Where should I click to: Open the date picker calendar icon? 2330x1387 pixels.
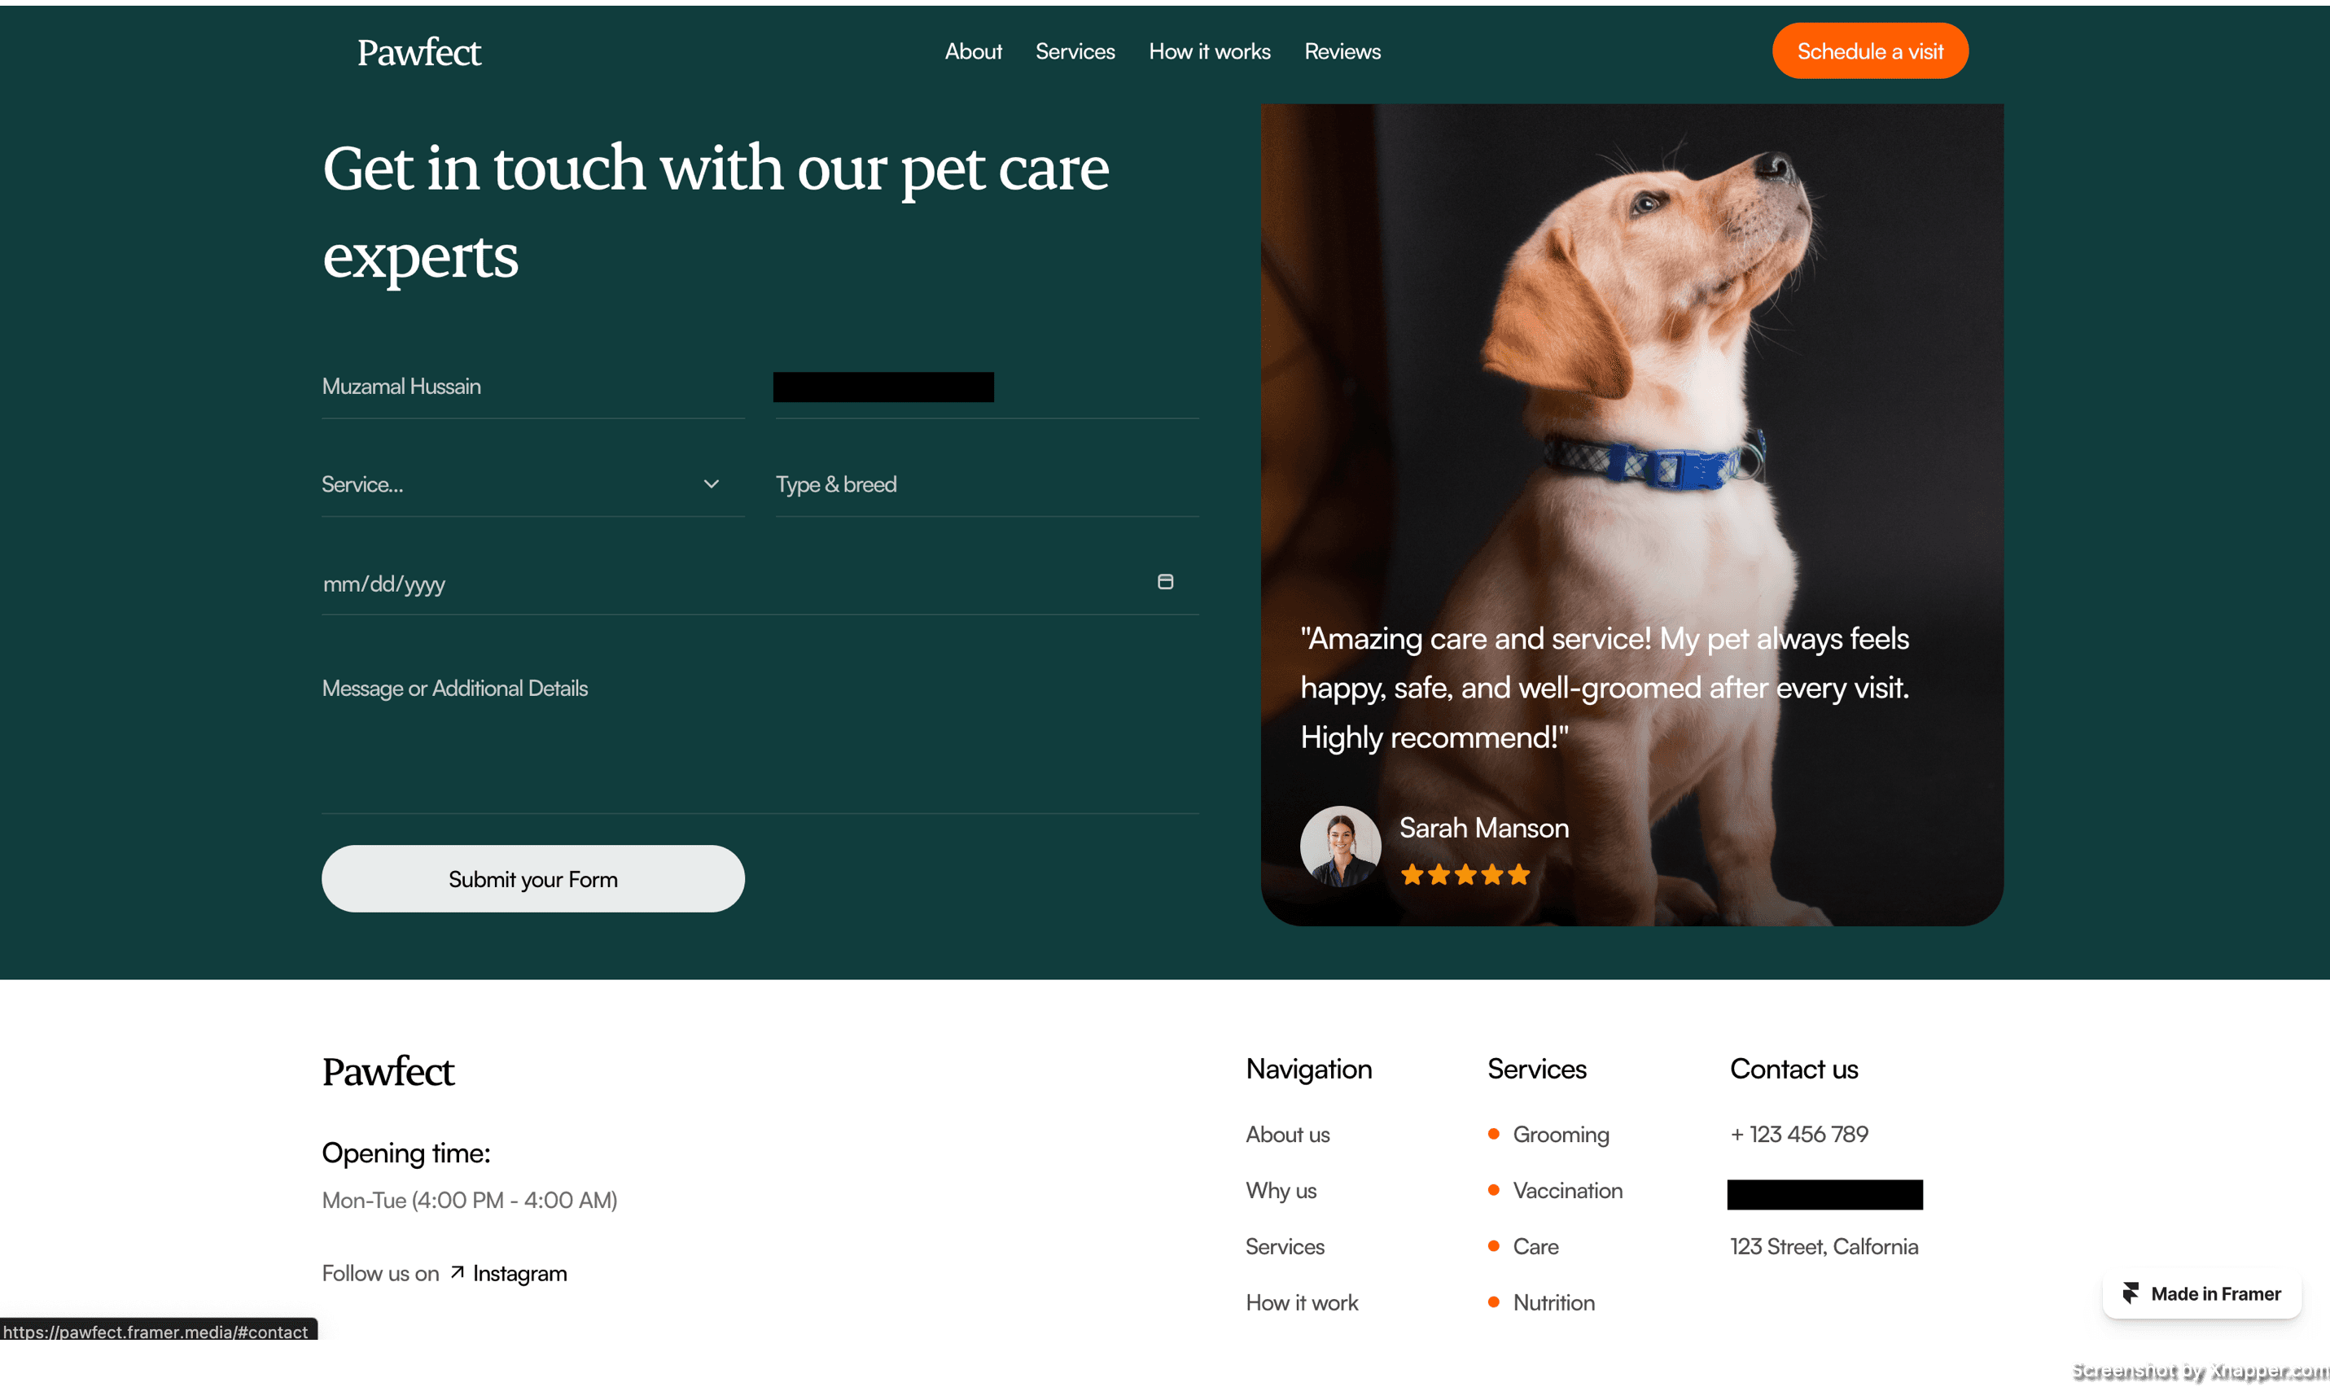click(x=1166, y=582)
